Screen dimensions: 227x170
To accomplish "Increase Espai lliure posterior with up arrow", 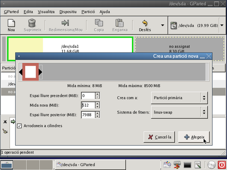I will pos(97,113).
